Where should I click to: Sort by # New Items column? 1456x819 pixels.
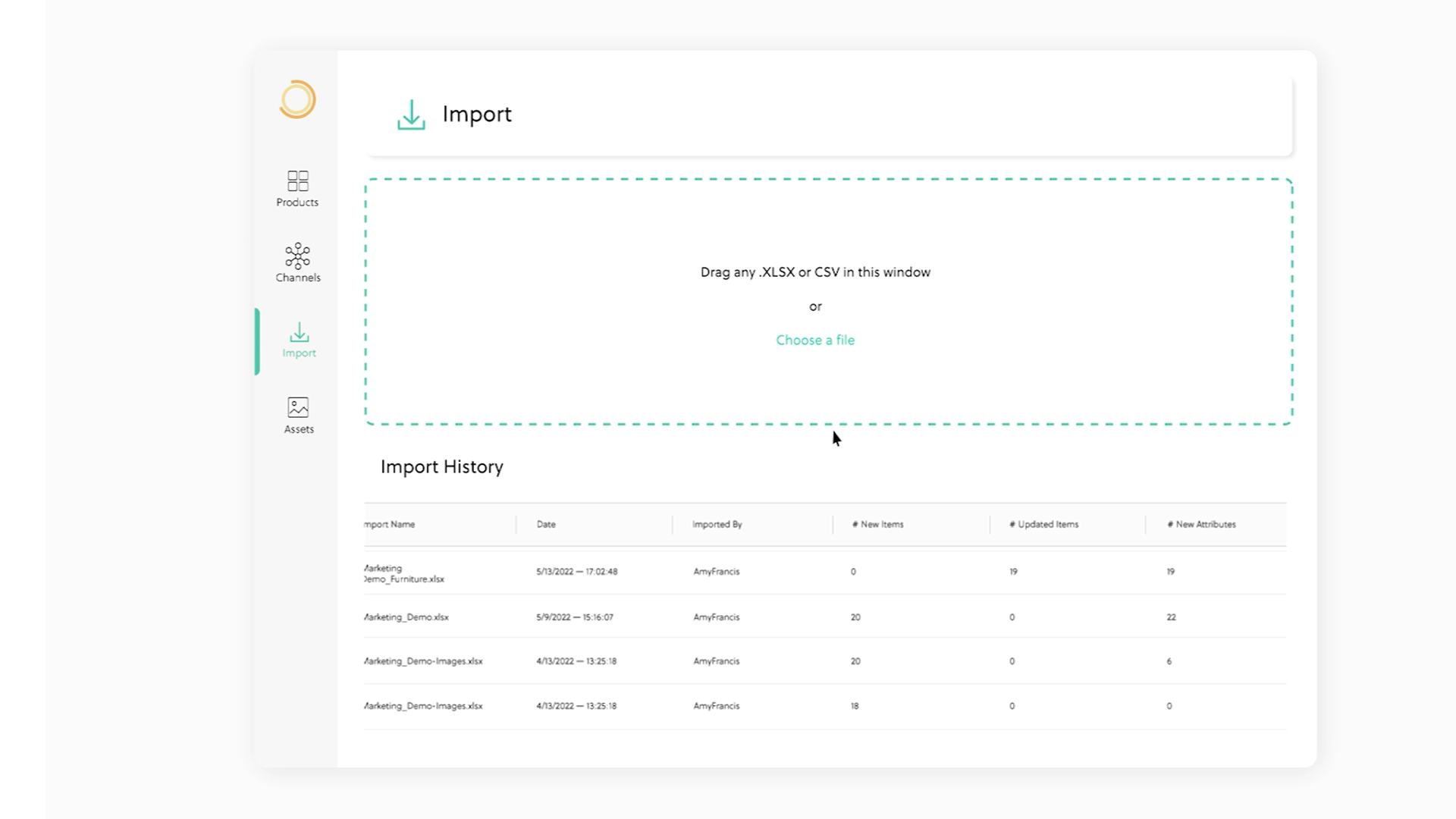point(877,525)
